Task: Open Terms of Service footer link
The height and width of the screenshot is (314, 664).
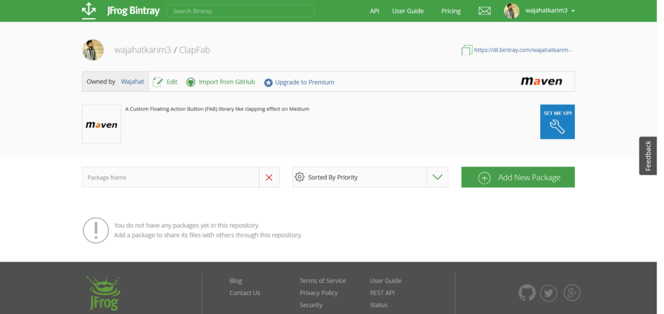Action: 322,281
